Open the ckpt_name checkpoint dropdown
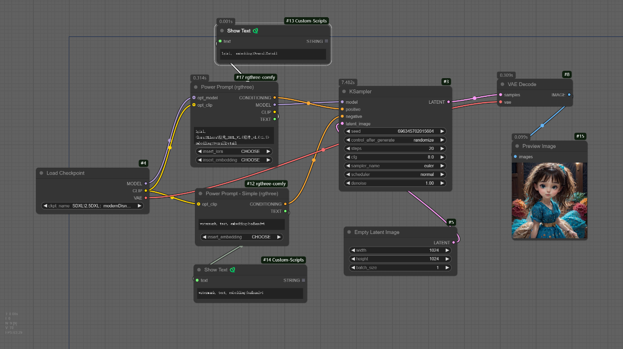 tap(92, 206)
